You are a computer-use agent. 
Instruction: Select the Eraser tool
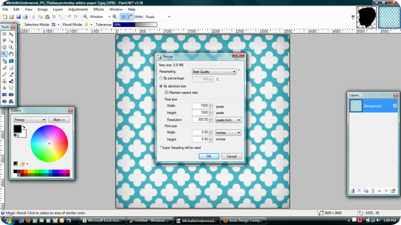pos(11,67)
